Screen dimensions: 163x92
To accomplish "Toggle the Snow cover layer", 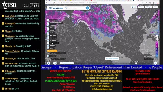I will (52, 51).
